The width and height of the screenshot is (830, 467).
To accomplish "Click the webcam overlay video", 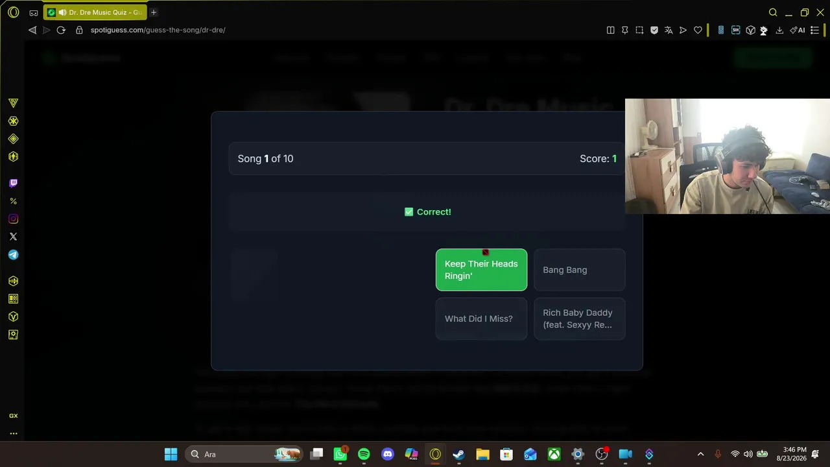I will point(728,156).
